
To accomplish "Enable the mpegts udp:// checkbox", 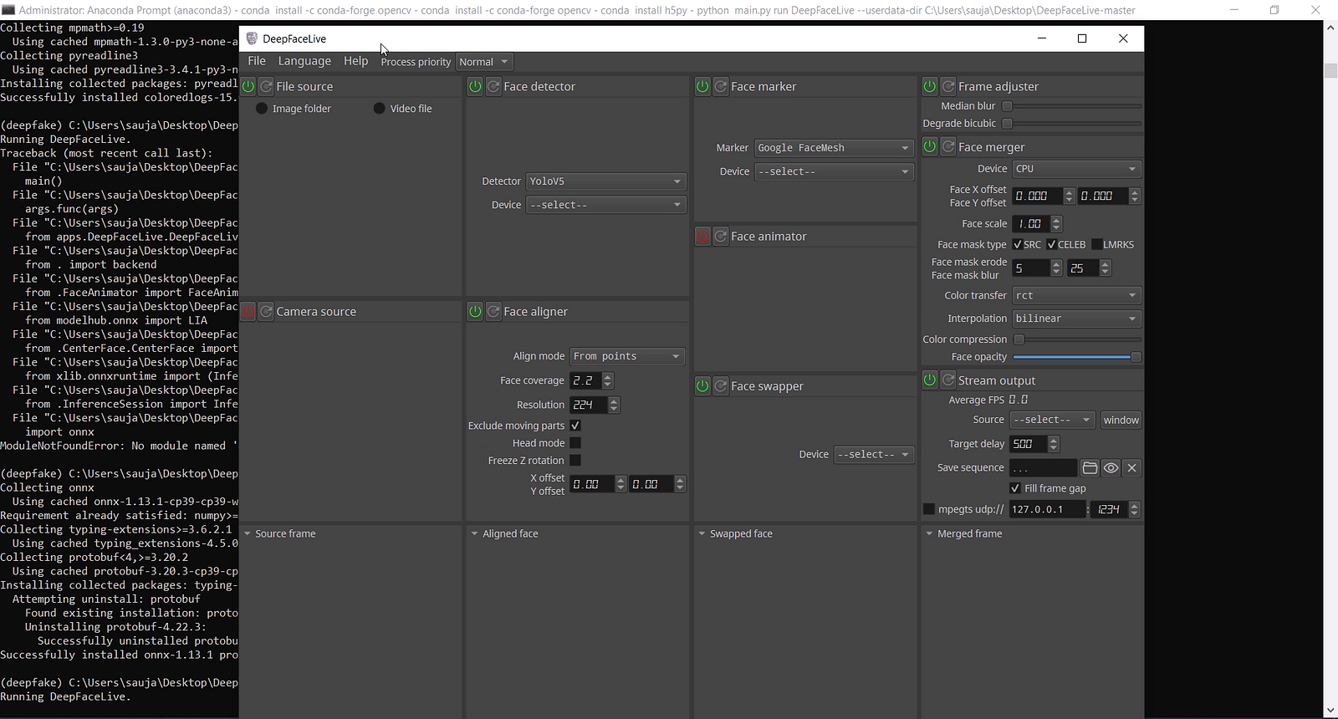I will 928,509.
